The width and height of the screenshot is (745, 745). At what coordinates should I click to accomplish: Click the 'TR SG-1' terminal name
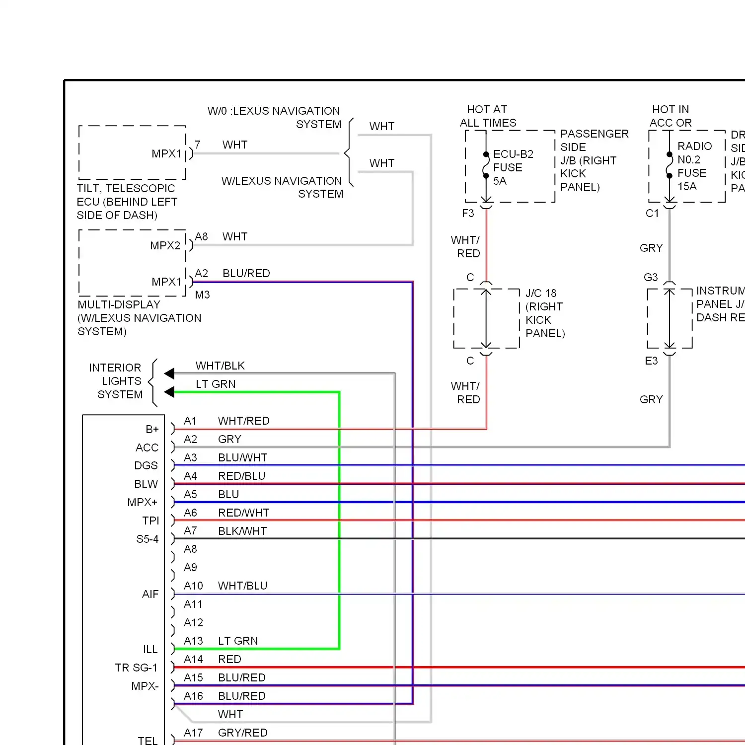[136, 668]
